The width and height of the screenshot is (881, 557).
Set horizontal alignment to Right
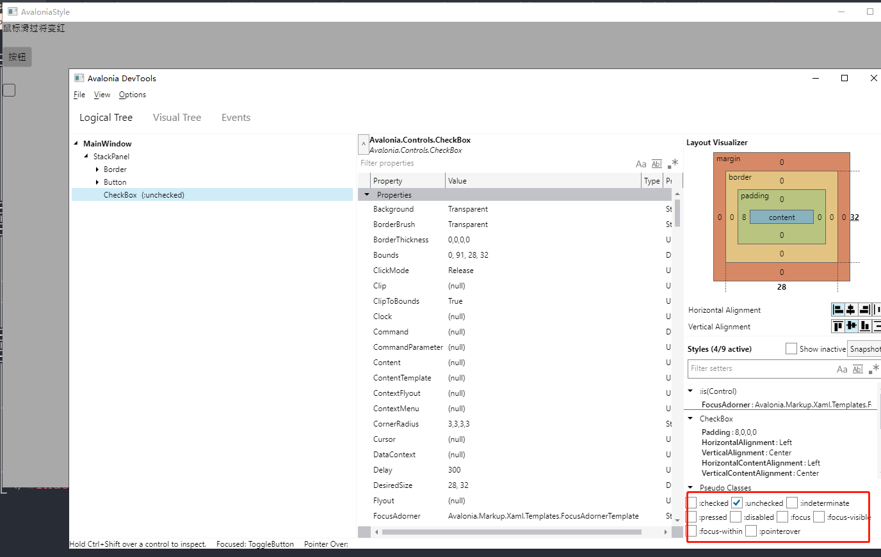point(864,310)
